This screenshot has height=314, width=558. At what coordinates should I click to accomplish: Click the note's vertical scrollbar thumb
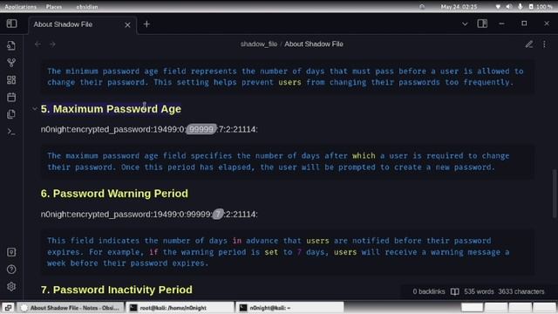(x=555, y=194)
